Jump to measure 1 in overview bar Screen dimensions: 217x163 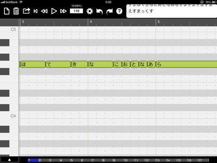33,160
